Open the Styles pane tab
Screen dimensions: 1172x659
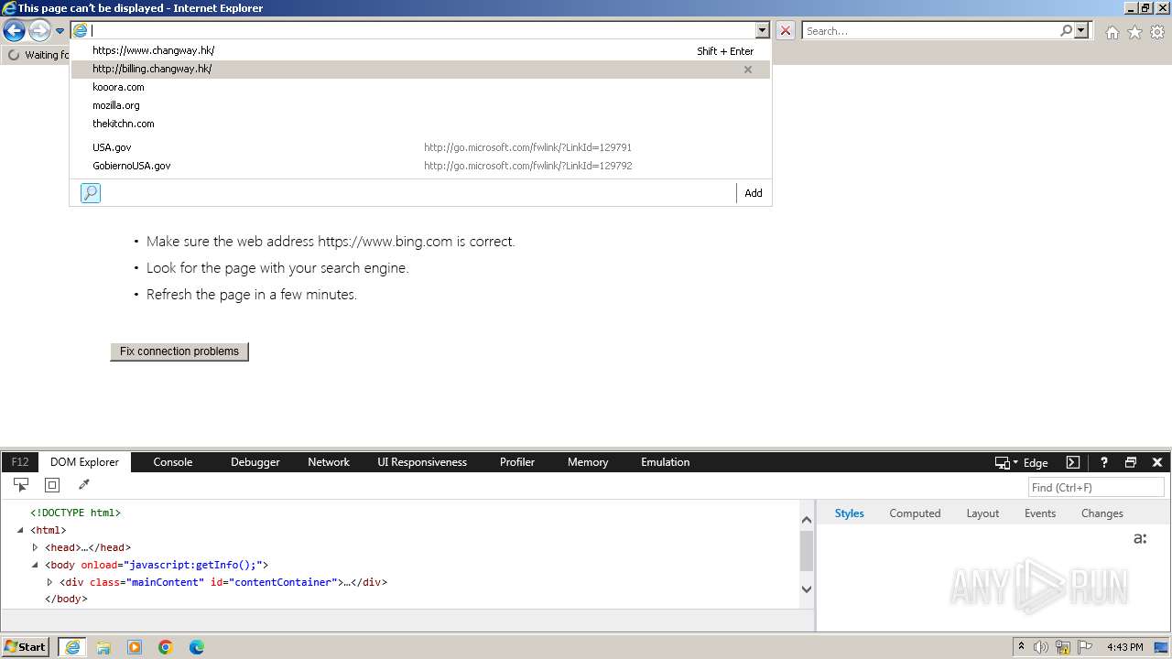coord(849,513)
